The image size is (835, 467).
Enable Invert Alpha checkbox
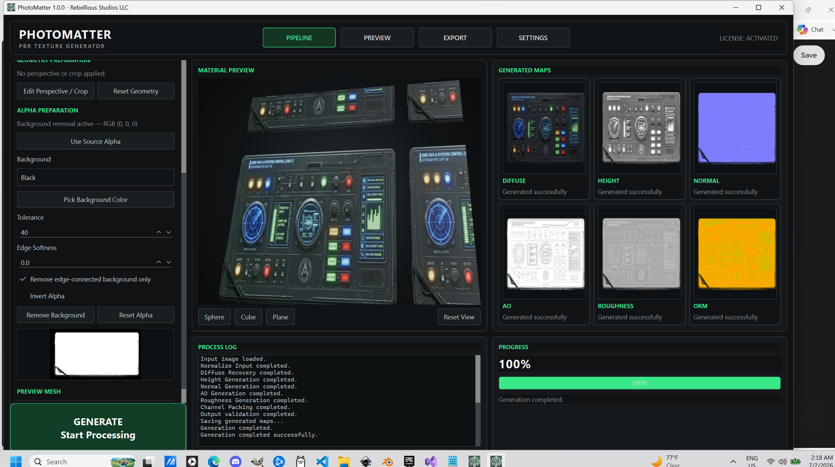23,296
